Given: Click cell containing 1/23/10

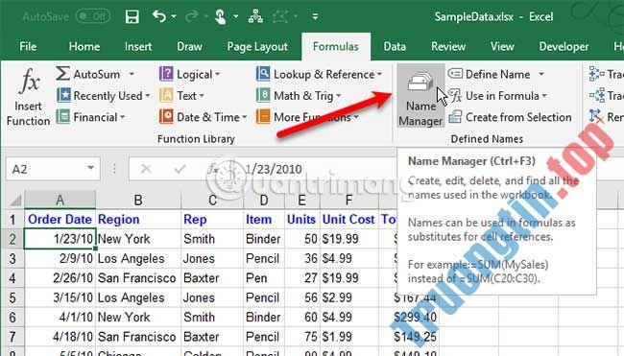Looking at the screenshot, I should [x=60, y=239].
